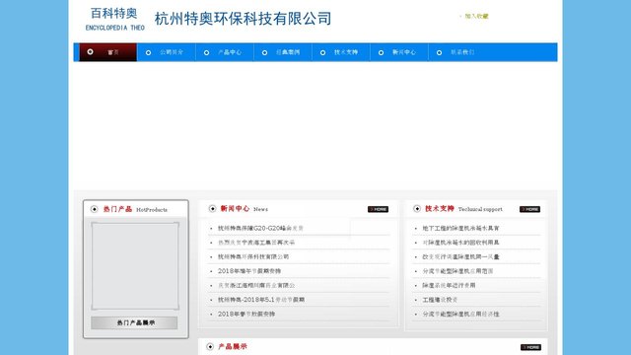Open the news item 热烈庆贺宁波海工集团
The width and height of the screenshot is (631, 355).
point(256,243)
